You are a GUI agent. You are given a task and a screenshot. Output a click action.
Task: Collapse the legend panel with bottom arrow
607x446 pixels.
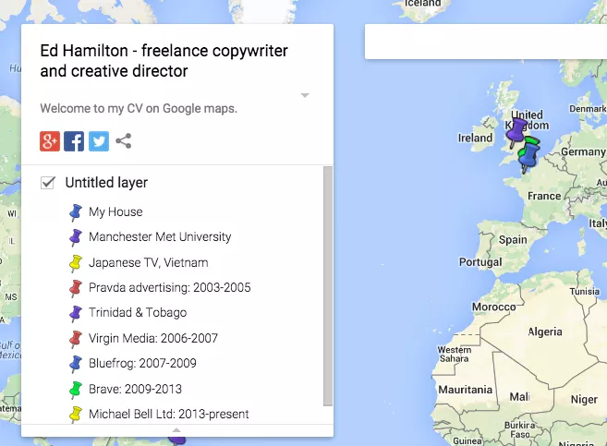(176, 429)
